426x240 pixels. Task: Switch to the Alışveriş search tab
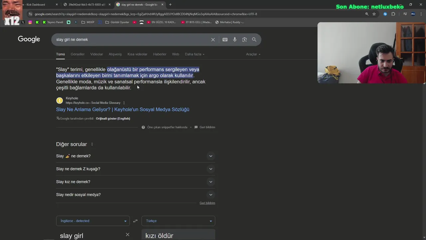(x=115, y=54)
